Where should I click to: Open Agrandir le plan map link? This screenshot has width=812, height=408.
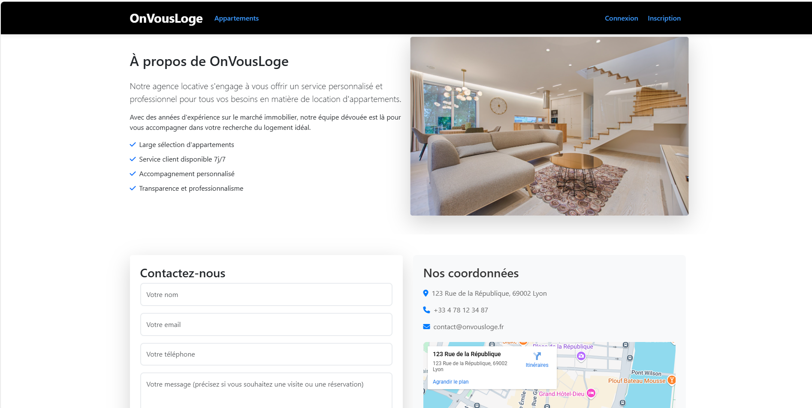(x=450, y=382)
